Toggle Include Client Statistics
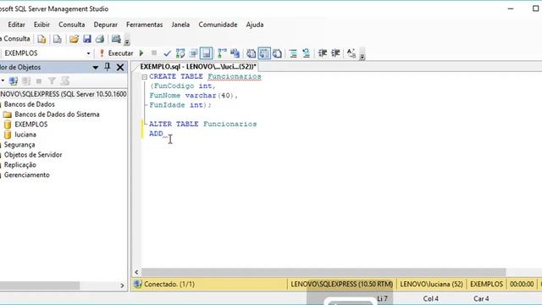Screen dimensions: 542x305 [x=235, y=53]
